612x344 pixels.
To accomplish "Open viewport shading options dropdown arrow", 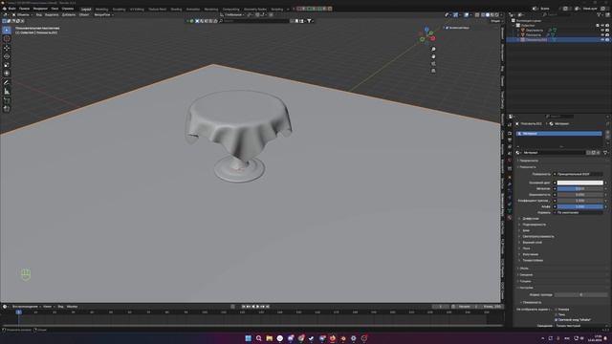I will (x=501, y=15).
